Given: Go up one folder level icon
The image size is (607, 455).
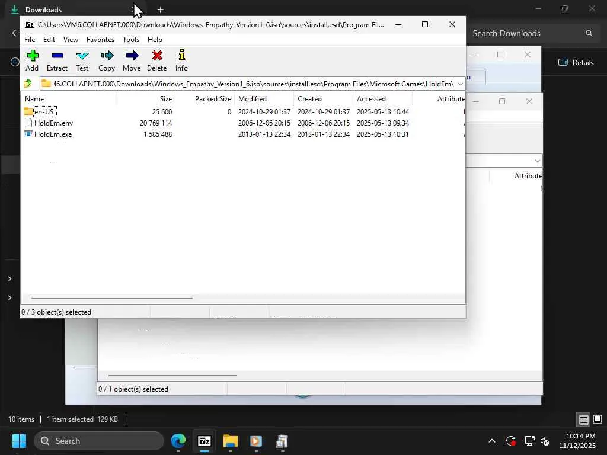Looking at the screenshot, I should coord(28,84).
